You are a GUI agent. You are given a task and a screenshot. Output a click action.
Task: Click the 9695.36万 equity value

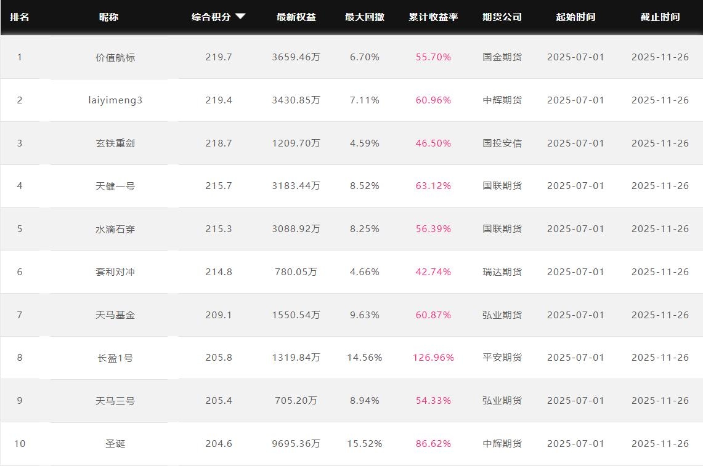[x=296, y=443]
